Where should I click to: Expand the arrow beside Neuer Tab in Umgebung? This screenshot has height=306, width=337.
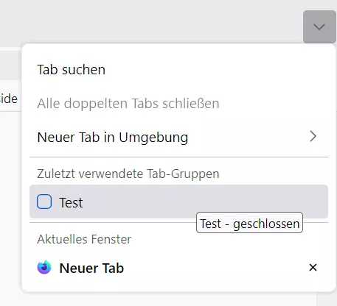313,136
